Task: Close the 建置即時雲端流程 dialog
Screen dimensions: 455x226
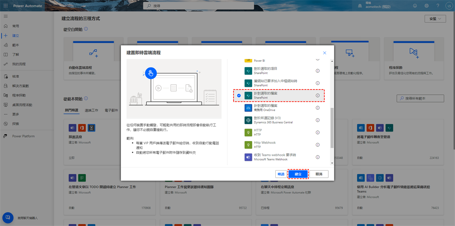Action: [x=325, y=53]
